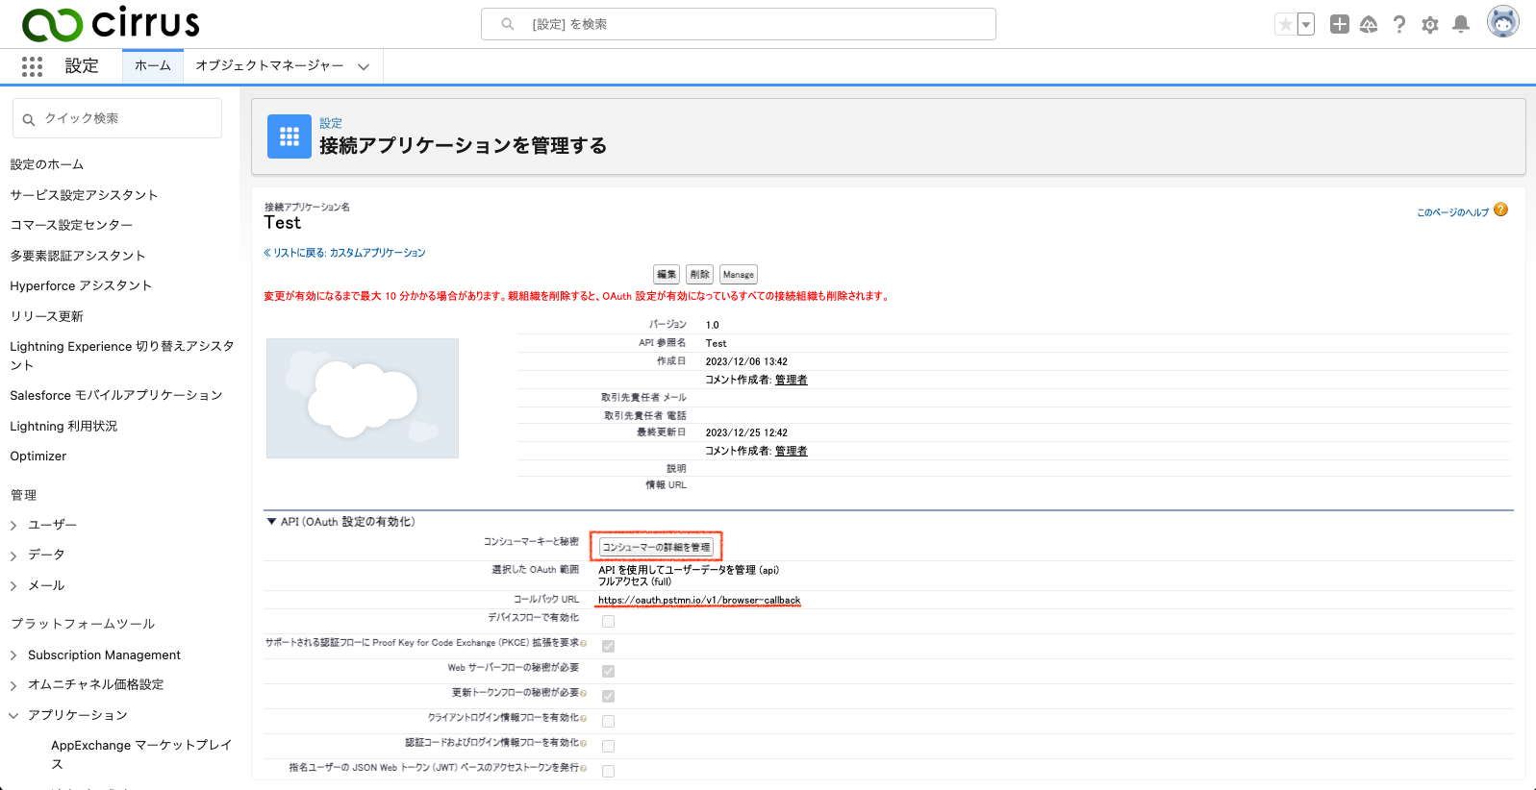The width and height of the screenshot is (1536, 790).
Task: Click the 2023/12/06 13:42 created date value
Action: [746, 361]
